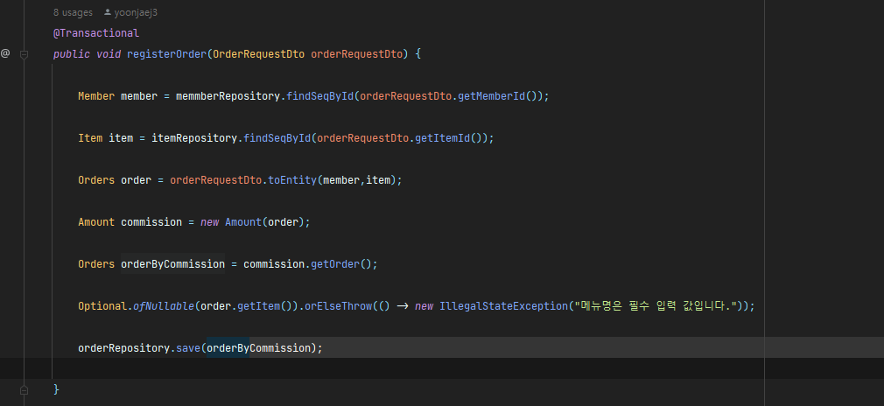884x406 pixels.
Task: Click findSeqById on the memmberRepository line
Action: [319, 96]
